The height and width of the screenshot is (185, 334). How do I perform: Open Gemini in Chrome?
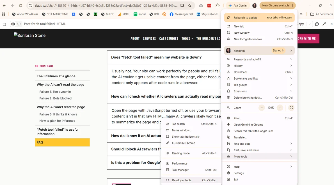(259, 125)
